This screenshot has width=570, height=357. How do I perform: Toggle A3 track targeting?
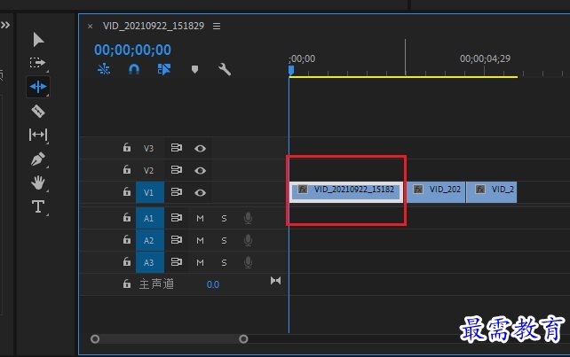[150, 262]
